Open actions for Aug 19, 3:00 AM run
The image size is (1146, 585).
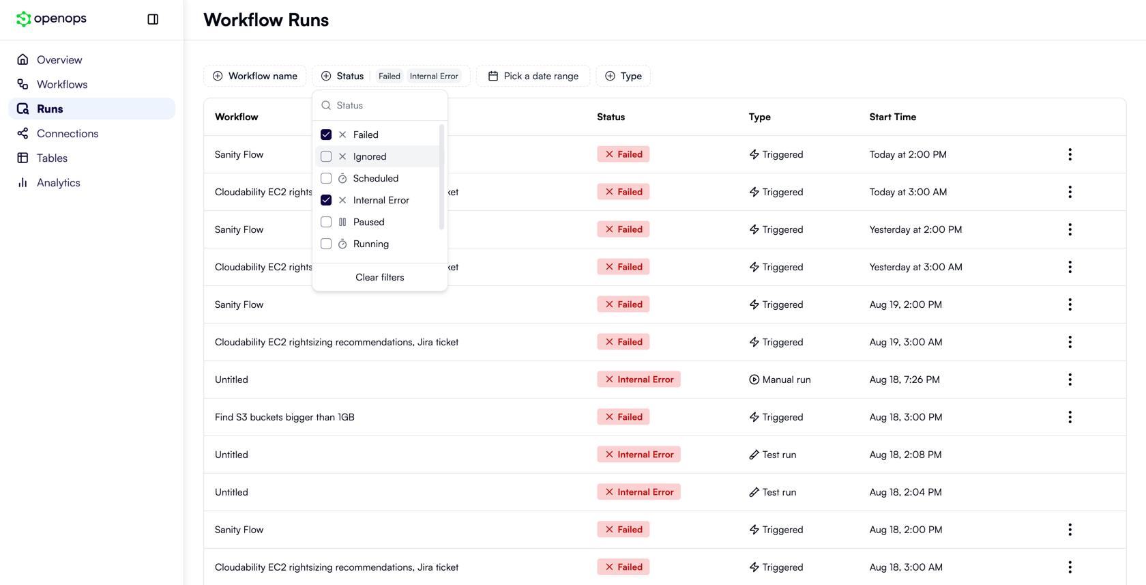pyautogui.click(x=1070, y=342)
